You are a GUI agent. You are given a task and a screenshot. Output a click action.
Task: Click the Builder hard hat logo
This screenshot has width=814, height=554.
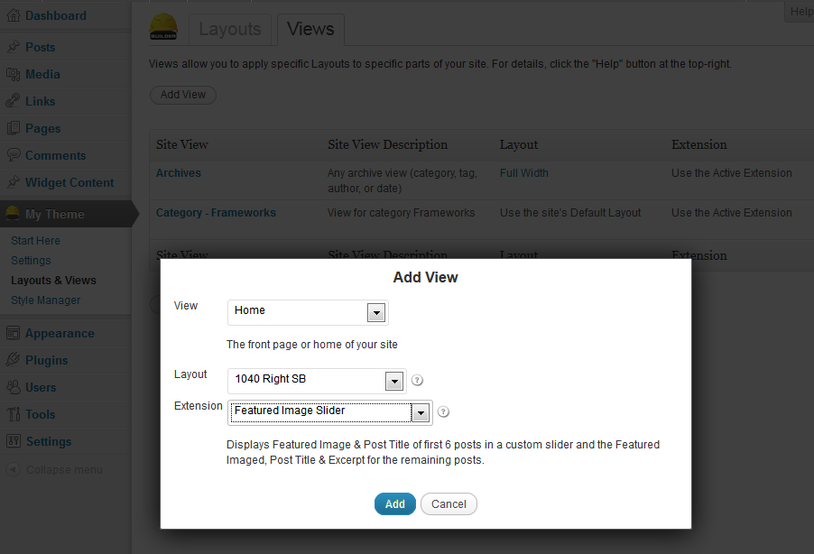coord(163,28)
